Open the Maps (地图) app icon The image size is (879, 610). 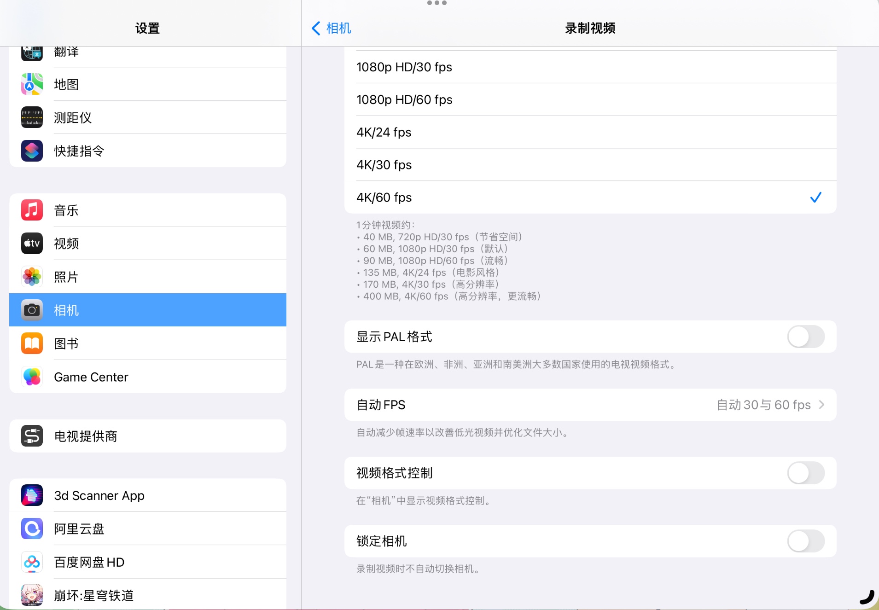pos(32,84)
